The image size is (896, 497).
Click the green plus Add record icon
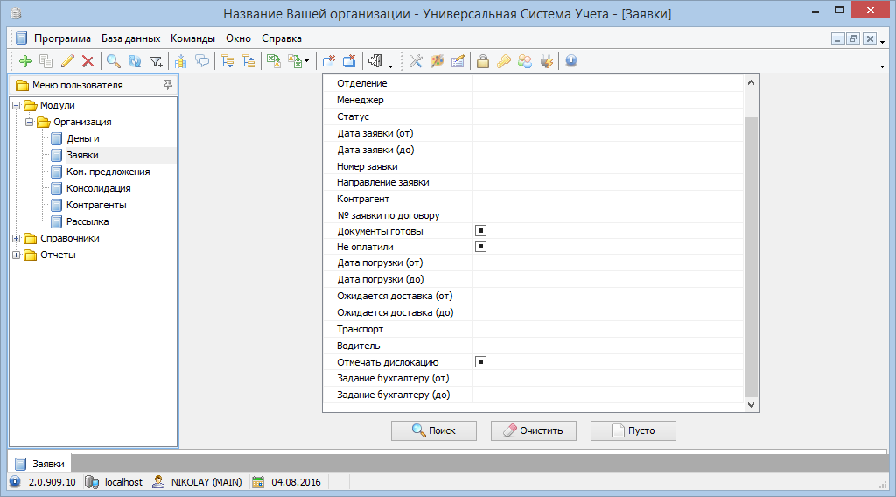pyautogui.click(x=24, y=61)
